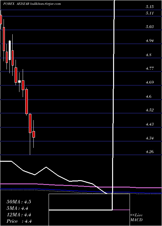The image size is (162, 226).
Task: Click the 50MA : 4.5 readout
Action: pos(19,202)
